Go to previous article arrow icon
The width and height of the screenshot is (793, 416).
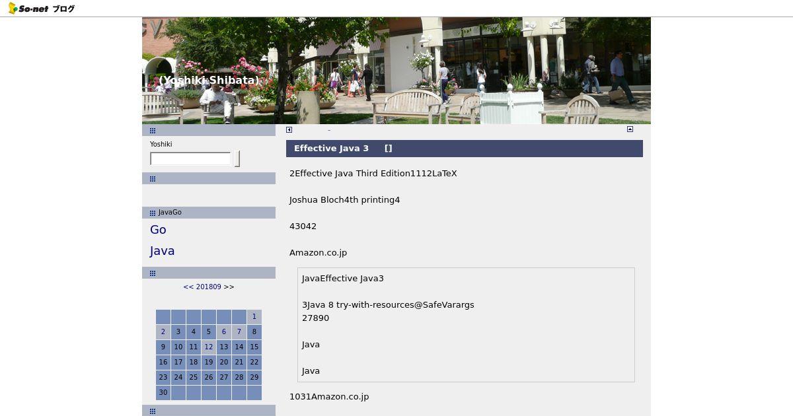[x=289, y=129]
